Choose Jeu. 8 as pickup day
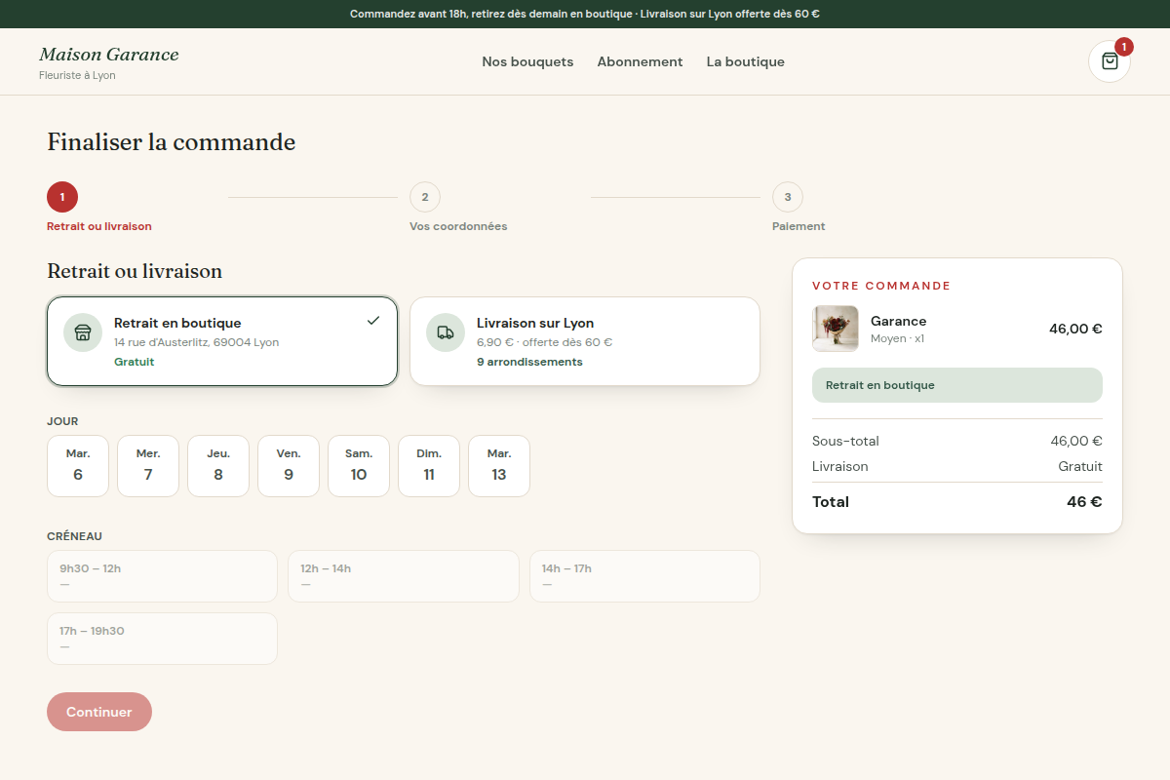 click(x=218, y=466)
